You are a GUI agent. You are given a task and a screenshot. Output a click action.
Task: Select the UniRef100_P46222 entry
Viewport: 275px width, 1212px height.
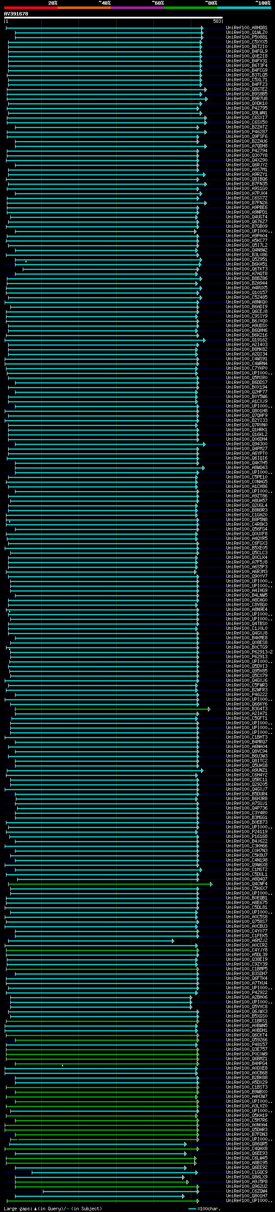(x=246, y=694)
